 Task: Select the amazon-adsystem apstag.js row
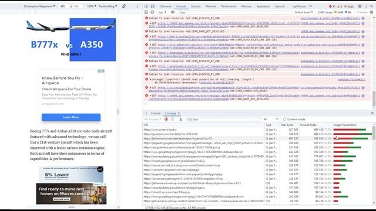258,170
